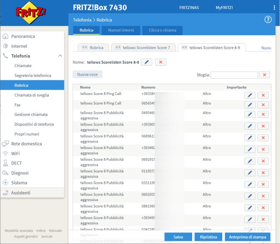Edit the Pubblicità aggressiva entry starting 069291
280x244 pixels.
point(250,161)
